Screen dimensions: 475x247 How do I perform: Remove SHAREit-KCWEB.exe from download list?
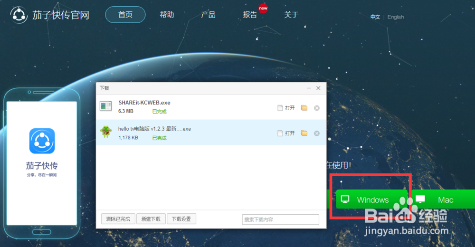click(x=316, y=108)
